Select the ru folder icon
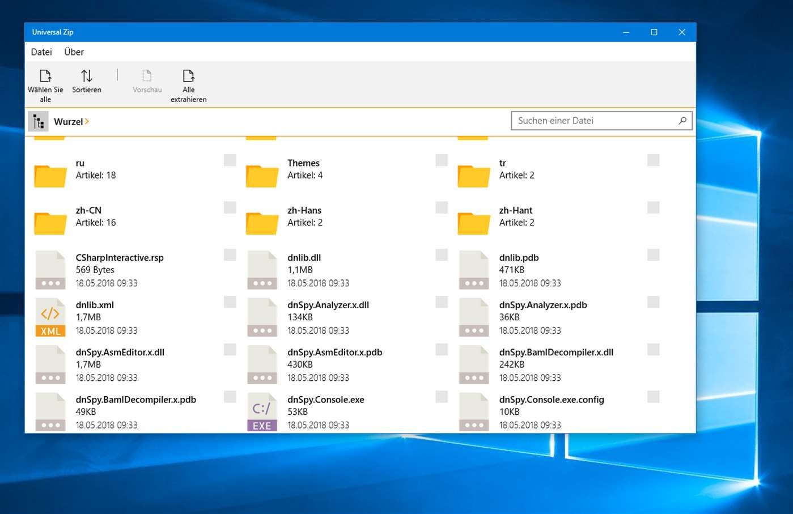The image size is (793, 514). click(x=50, y=176)
